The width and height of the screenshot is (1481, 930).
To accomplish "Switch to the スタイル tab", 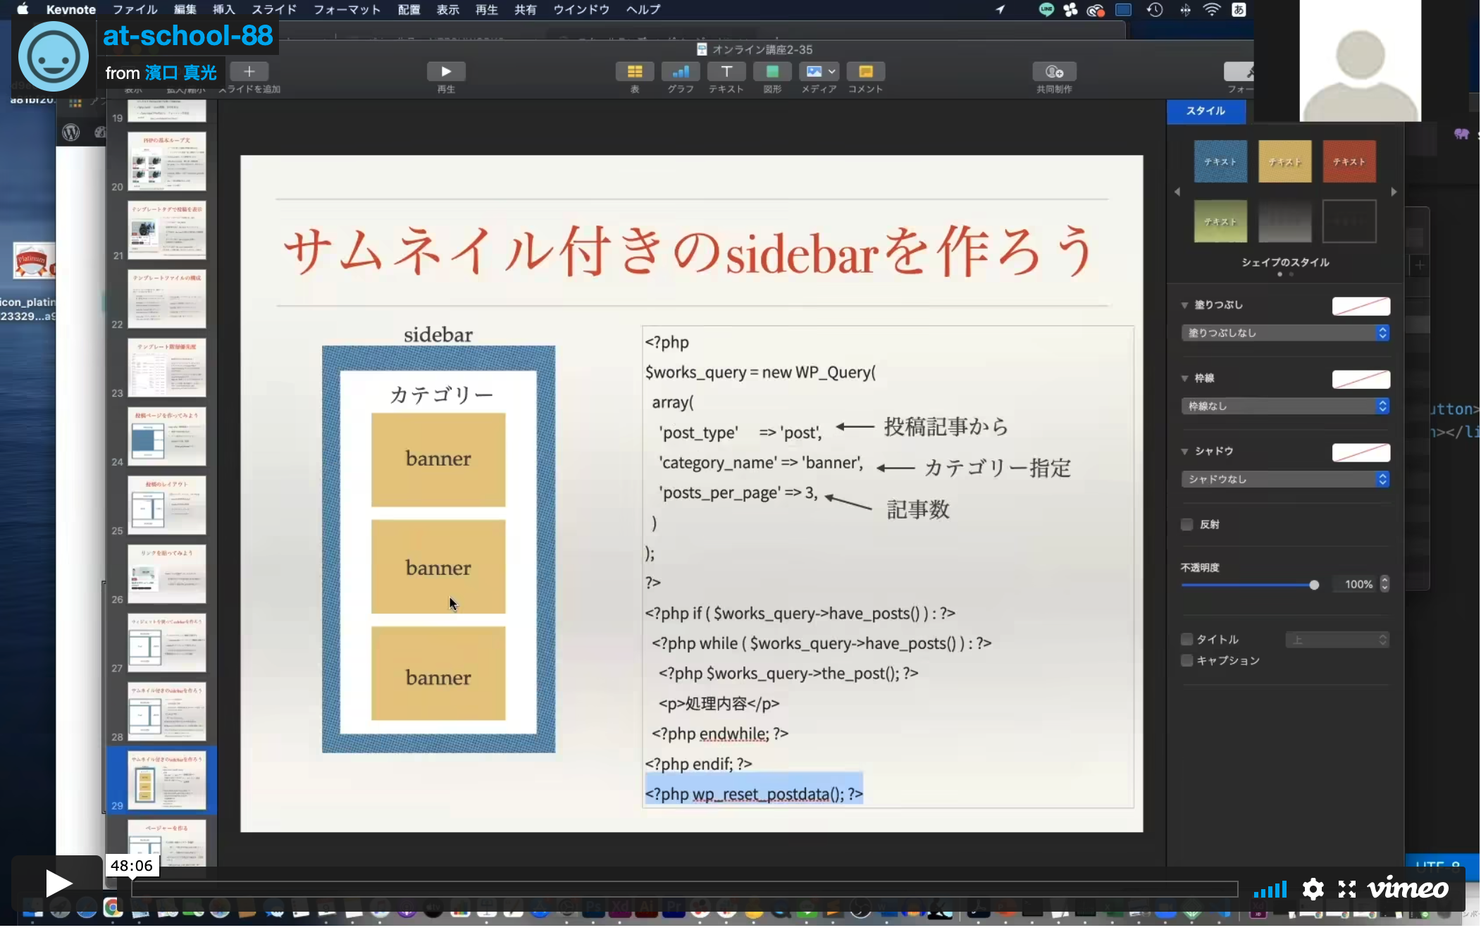I will pos(1206,111).
